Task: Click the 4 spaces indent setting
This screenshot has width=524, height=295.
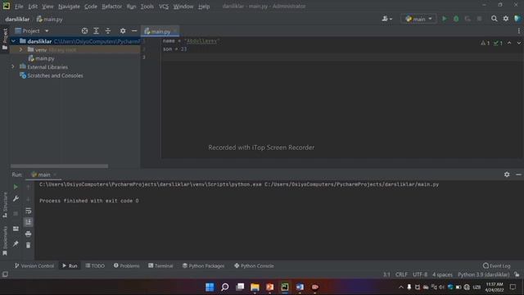Action: 442,275
